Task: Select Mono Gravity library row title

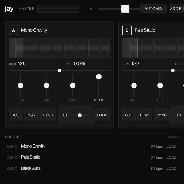Action: pos(33,146)
